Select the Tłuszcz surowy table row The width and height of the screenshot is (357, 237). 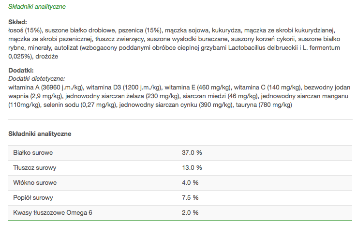tap(180, 168)
